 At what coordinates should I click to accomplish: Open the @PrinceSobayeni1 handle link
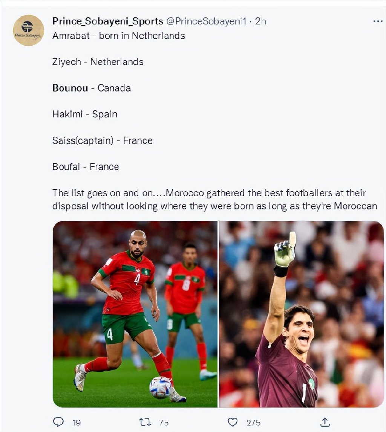click(206, 21)
